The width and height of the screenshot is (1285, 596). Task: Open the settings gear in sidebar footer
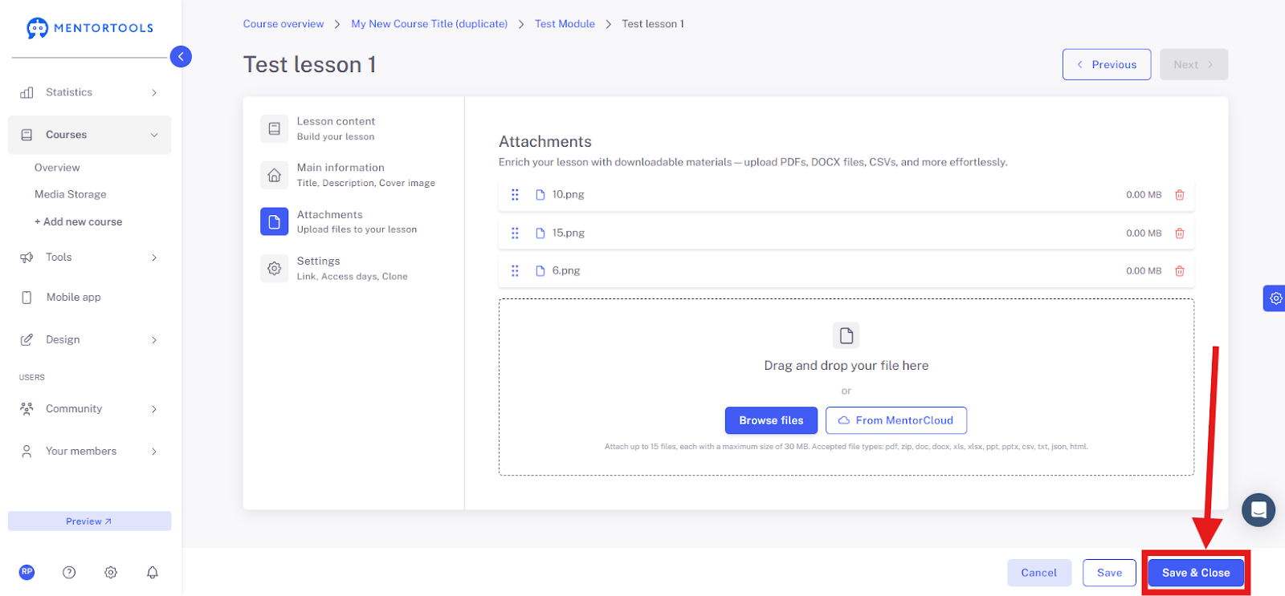(x=111, y=572)
